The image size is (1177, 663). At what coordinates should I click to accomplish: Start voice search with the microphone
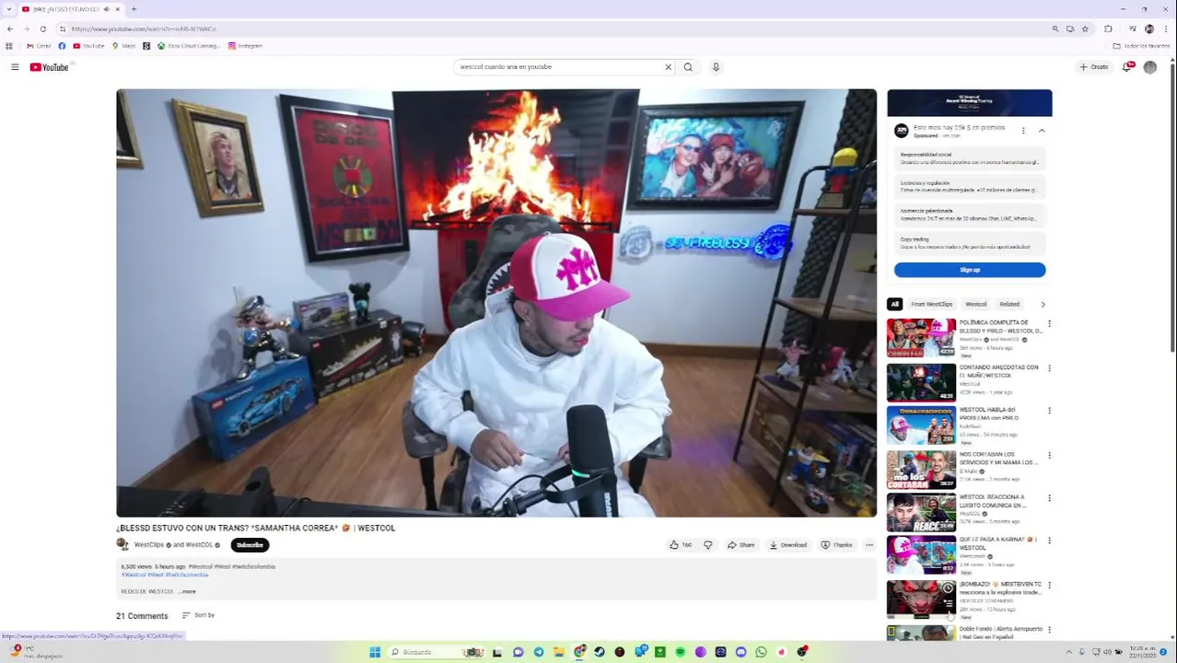click(716, 67)
